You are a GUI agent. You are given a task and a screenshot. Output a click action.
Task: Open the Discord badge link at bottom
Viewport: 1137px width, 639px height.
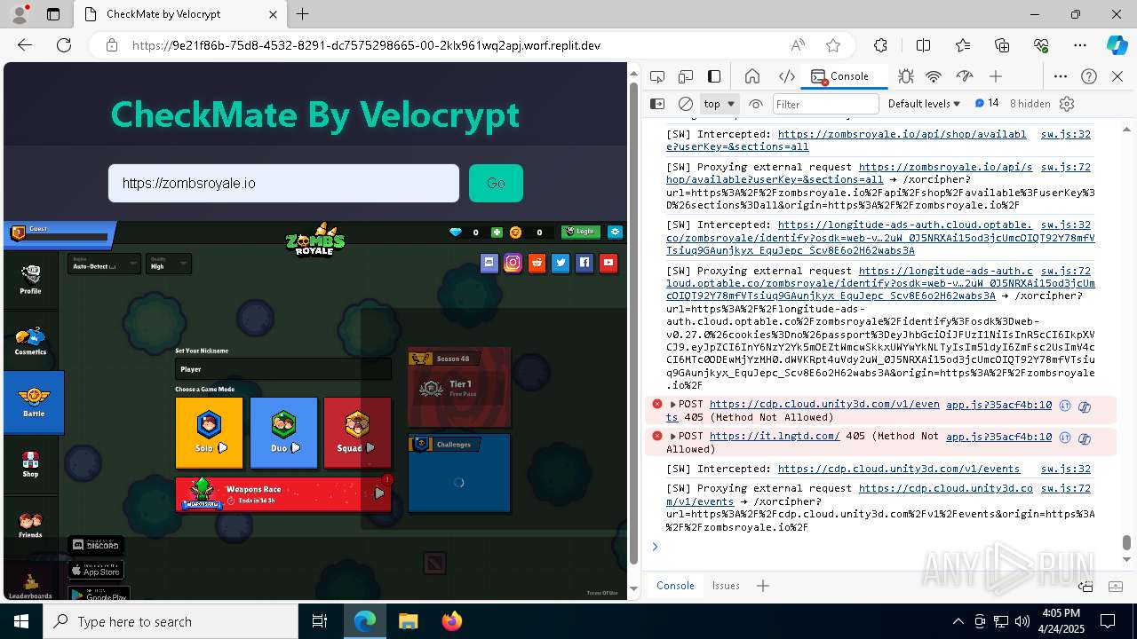point(96,544)
